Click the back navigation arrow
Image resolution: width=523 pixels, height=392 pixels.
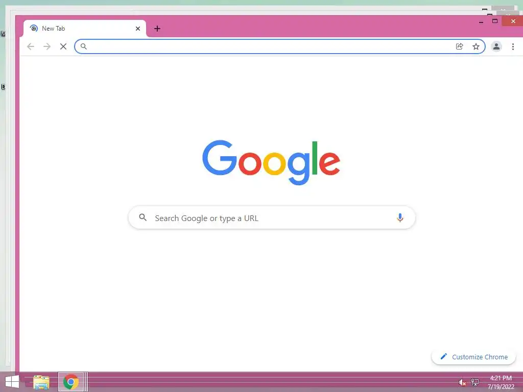(x=31, y=46)
